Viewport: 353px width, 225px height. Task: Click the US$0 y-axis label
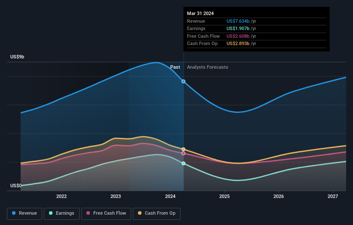point(16,185)
